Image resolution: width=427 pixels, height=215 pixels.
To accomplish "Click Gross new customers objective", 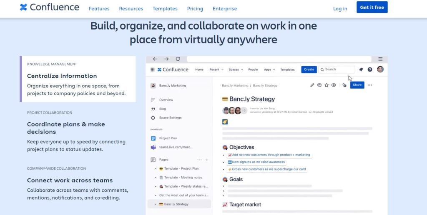I will click(x=266, y=169).
